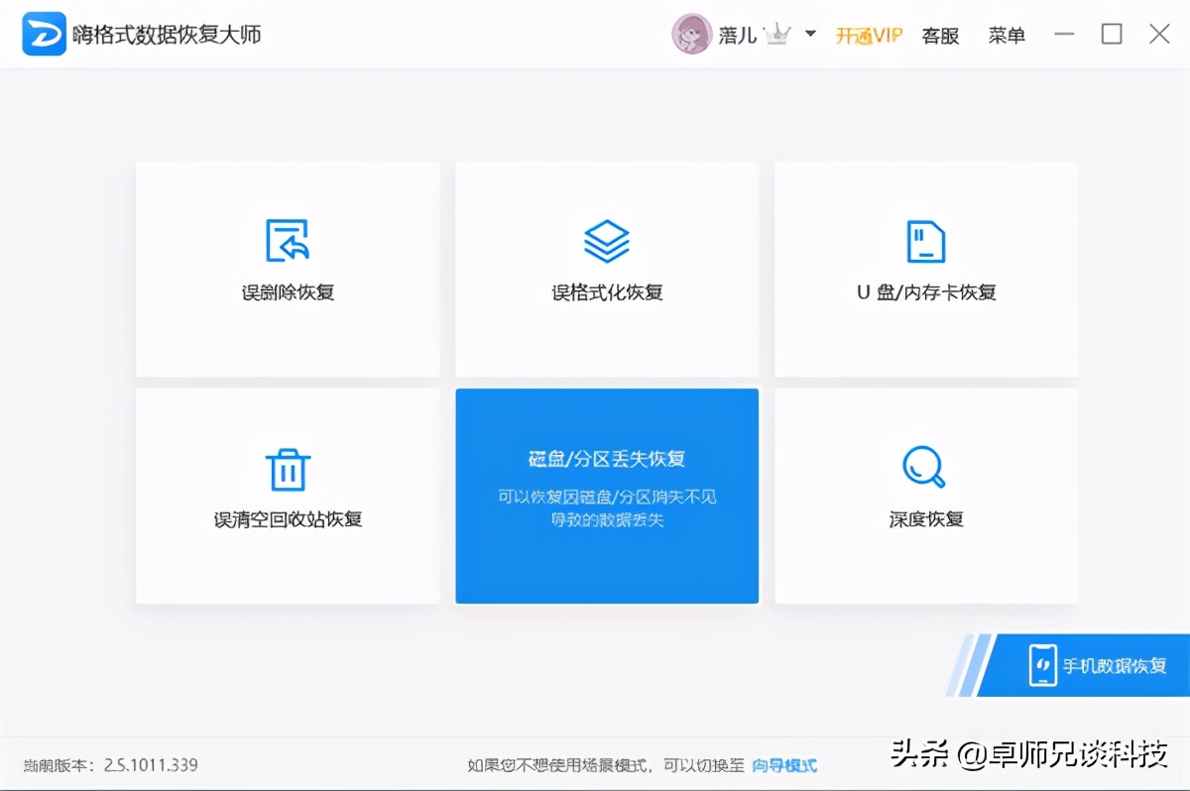Select the deep recovery (深度恢复) magnifier icon
Screen dimensions: 1190x791
point(925,466)
